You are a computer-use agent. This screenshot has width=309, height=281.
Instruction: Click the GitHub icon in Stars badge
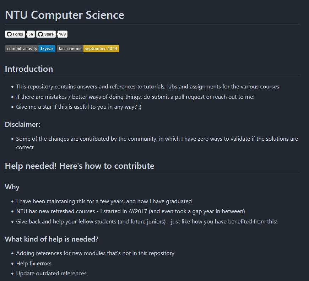point(40,34)
